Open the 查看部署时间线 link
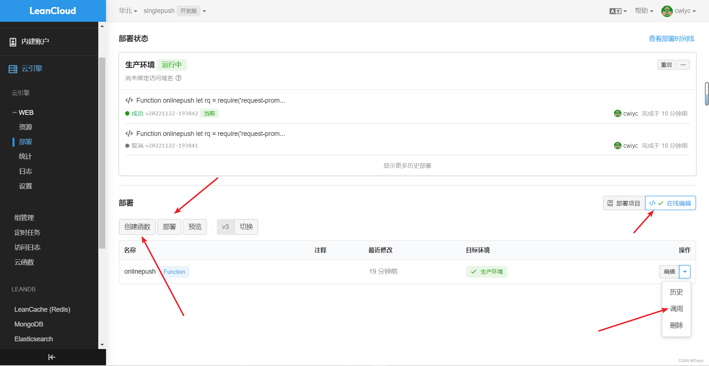The height and width of the screenshot is (366, 709). (x=672, y=38)
